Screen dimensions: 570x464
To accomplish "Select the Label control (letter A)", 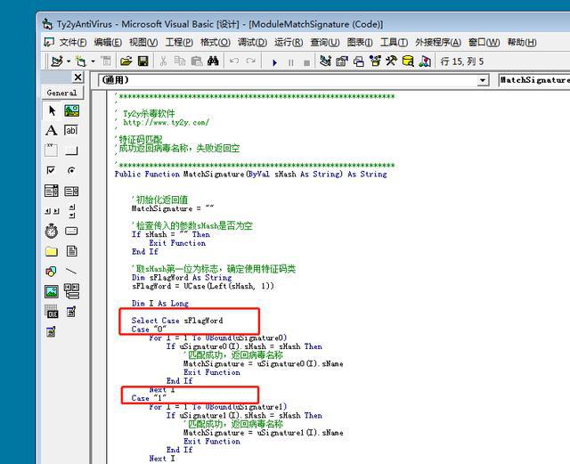I will (52, 130).
